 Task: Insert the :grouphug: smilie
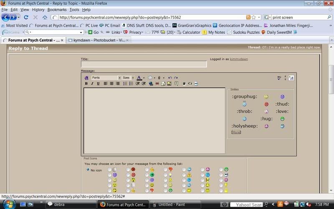tap(245, 97)
